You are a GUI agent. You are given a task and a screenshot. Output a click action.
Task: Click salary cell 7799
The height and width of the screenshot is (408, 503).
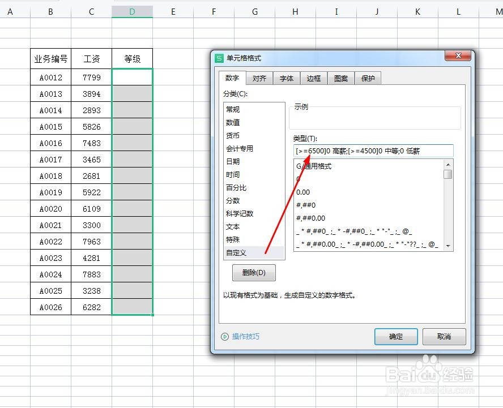(91, 77)
